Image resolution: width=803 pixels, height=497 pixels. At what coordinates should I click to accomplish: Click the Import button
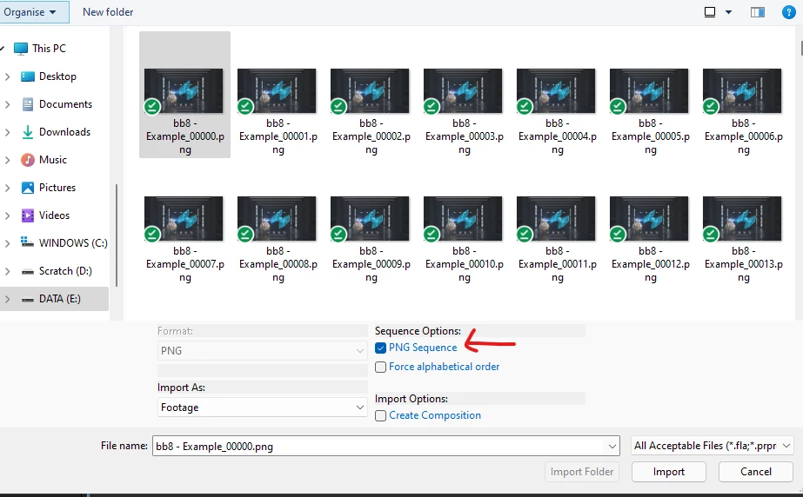coord(669,472)
